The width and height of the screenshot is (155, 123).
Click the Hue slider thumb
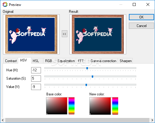(87, 68)
